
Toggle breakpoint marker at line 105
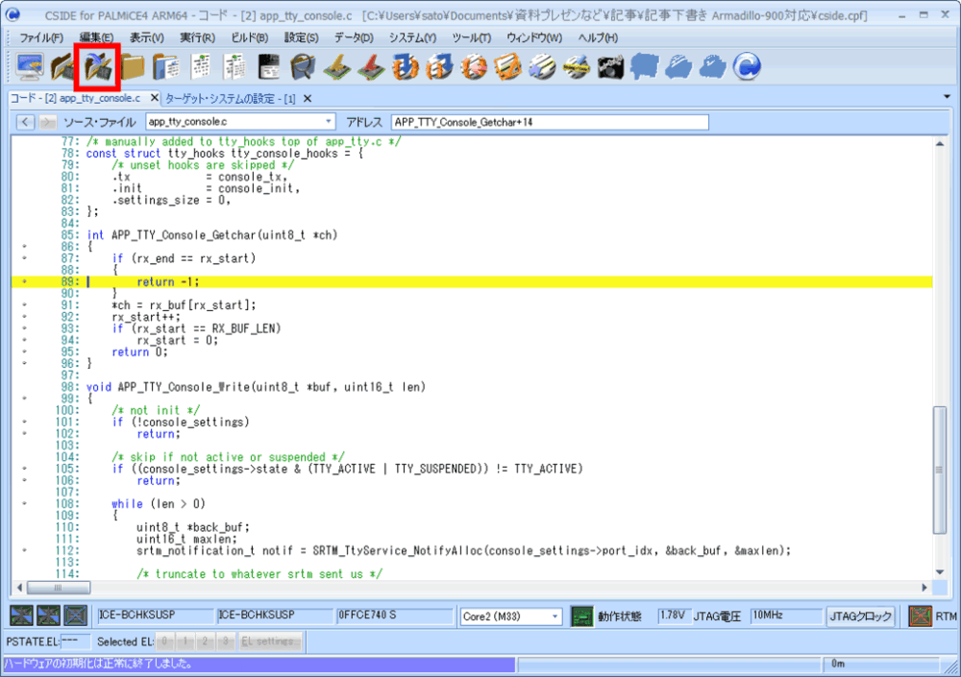(24, 469)
